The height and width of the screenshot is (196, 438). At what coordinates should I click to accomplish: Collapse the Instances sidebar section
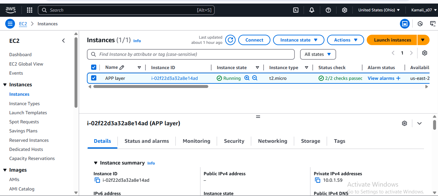(x=5, y=85)
